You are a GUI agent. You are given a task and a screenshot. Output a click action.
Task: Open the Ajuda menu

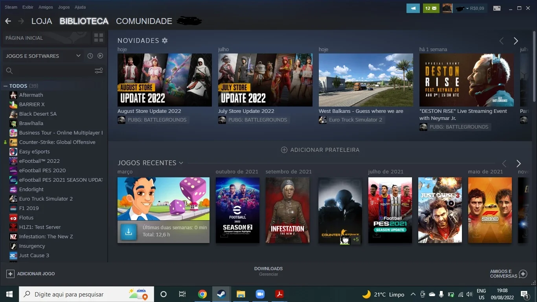(x=80, y=7)
